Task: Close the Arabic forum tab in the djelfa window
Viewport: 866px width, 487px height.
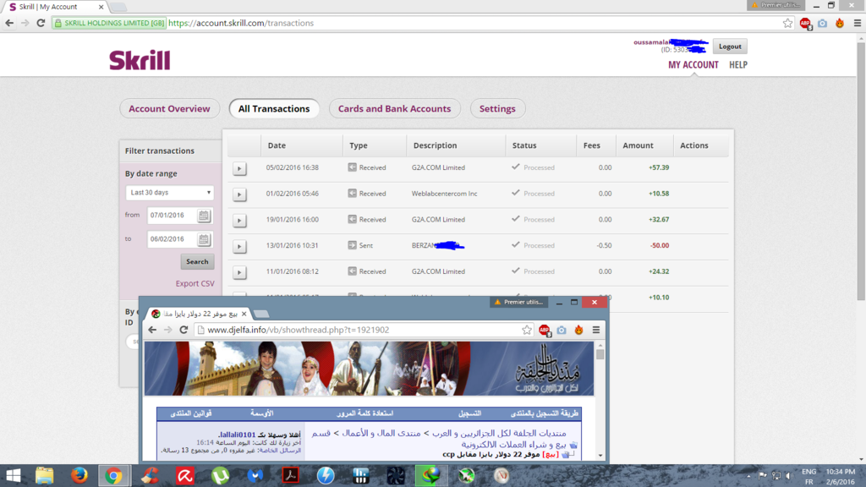Action: pyautogui.click(x=244, y=314)
